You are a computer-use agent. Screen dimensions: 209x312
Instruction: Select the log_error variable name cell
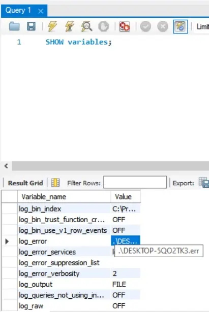click(64, 241)
